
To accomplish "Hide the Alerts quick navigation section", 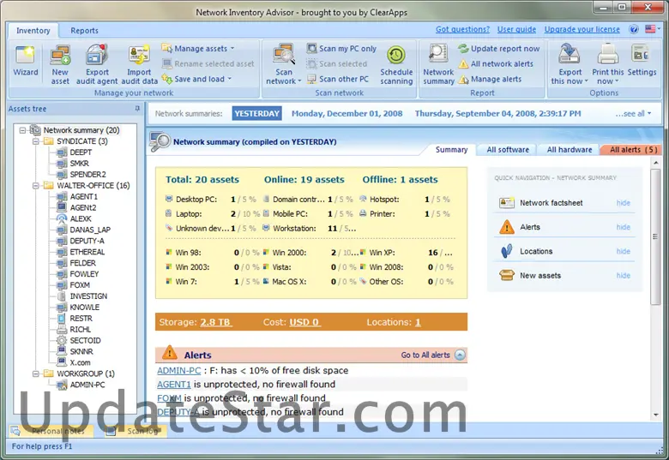I will tap(623, 228).
